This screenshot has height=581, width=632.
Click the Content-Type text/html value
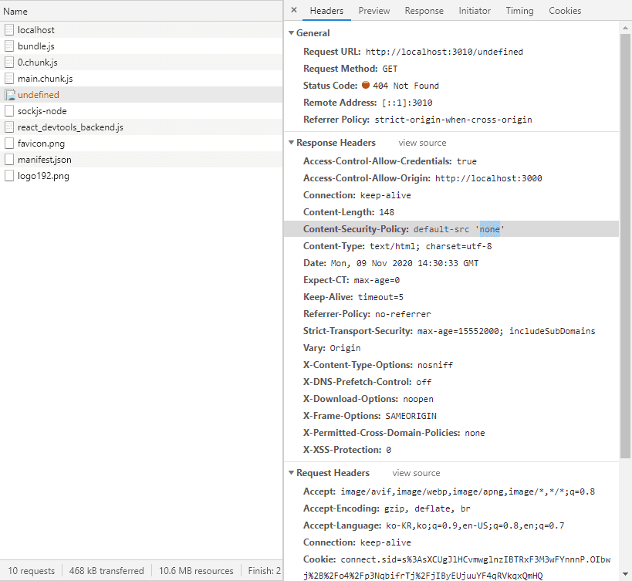(431, 246)
